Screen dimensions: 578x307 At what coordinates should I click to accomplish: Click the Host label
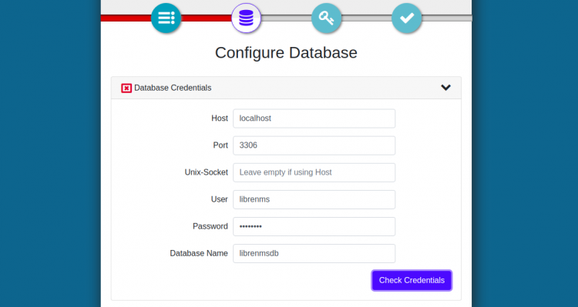click(220, 118)
